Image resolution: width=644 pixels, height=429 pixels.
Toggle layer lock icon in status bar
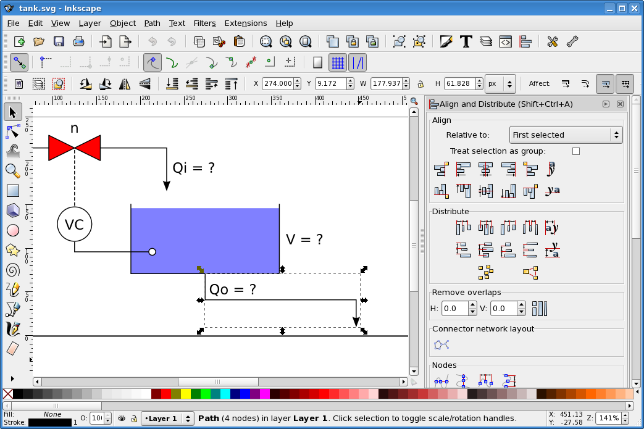pyautogui.click(x=134, y=419)
